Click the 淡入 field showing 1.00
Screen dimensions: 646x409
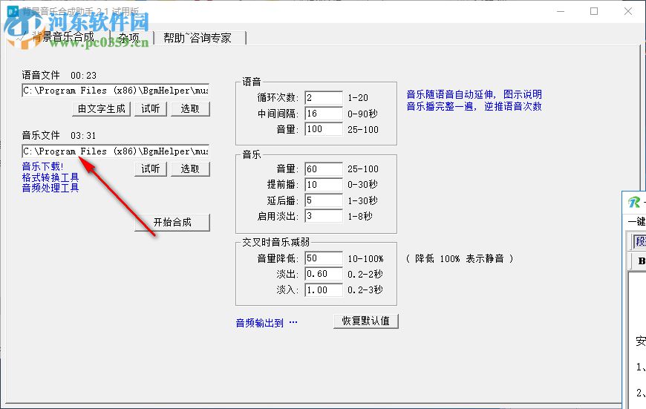coord(324,289)
